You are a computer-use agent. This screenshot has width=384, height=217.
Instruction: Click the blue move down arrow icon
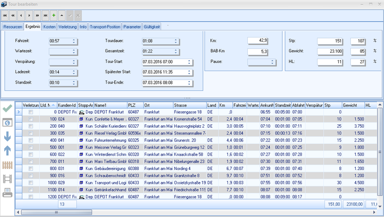pyautogui.click(x=8, y=136)
